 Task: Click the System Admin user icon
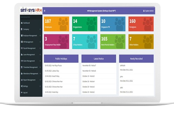(144, 11)
